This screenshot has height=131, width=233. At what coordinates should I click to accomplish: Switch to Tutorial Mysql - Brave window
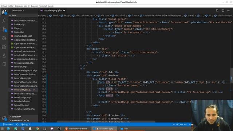tap(76, 128)
